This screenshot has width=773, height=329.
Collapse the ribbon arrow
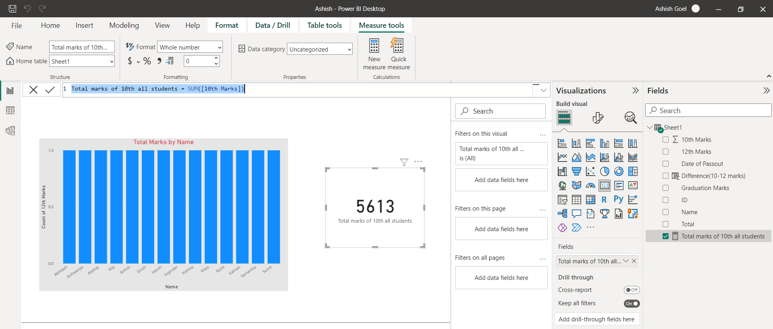pyautogui.click(x=769, y=76)
